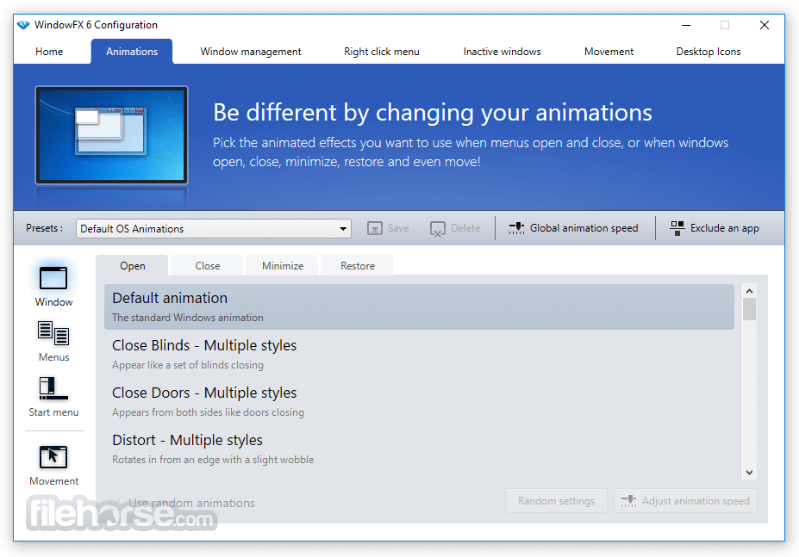Switch to the Home tab
This screenshot has width=799, height=557.
[x=49, y=52]
